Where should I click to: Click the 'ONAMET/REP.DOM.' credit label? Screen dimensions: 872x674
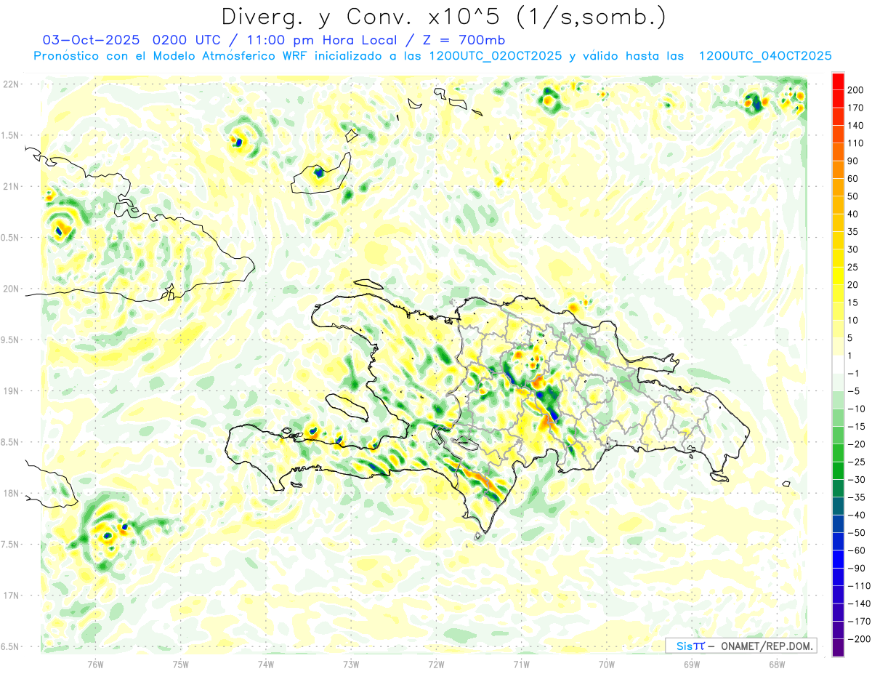point(766,646)
